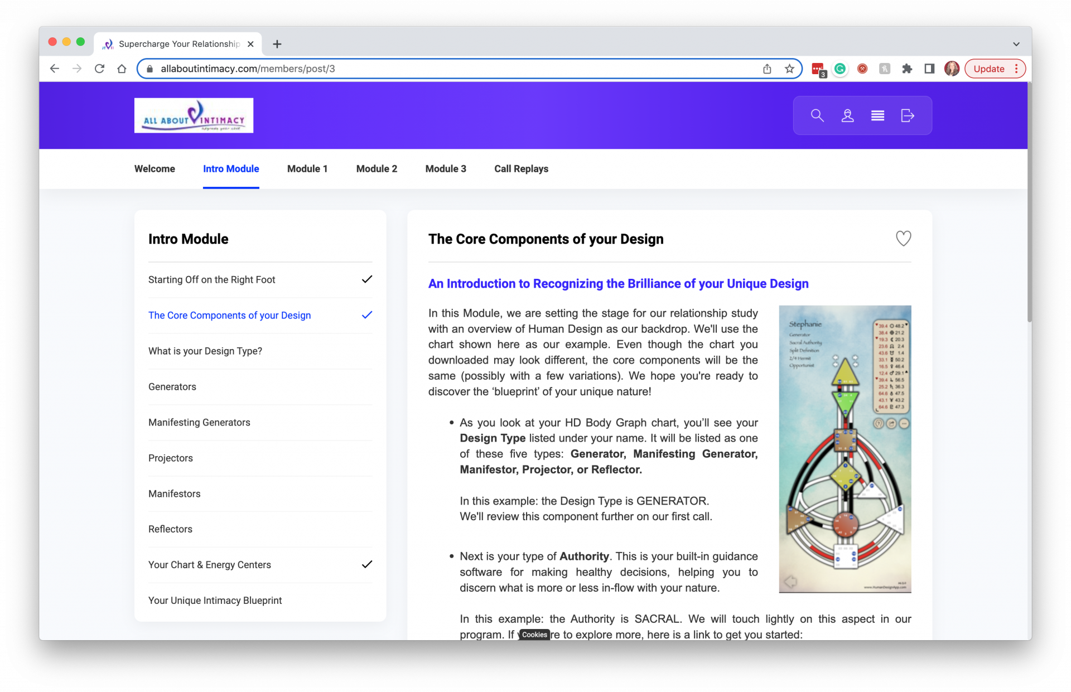The height and width of the screenshot is (692, 1071).
Task: Open the user profile icon
Action: click(x=847, y=115)
